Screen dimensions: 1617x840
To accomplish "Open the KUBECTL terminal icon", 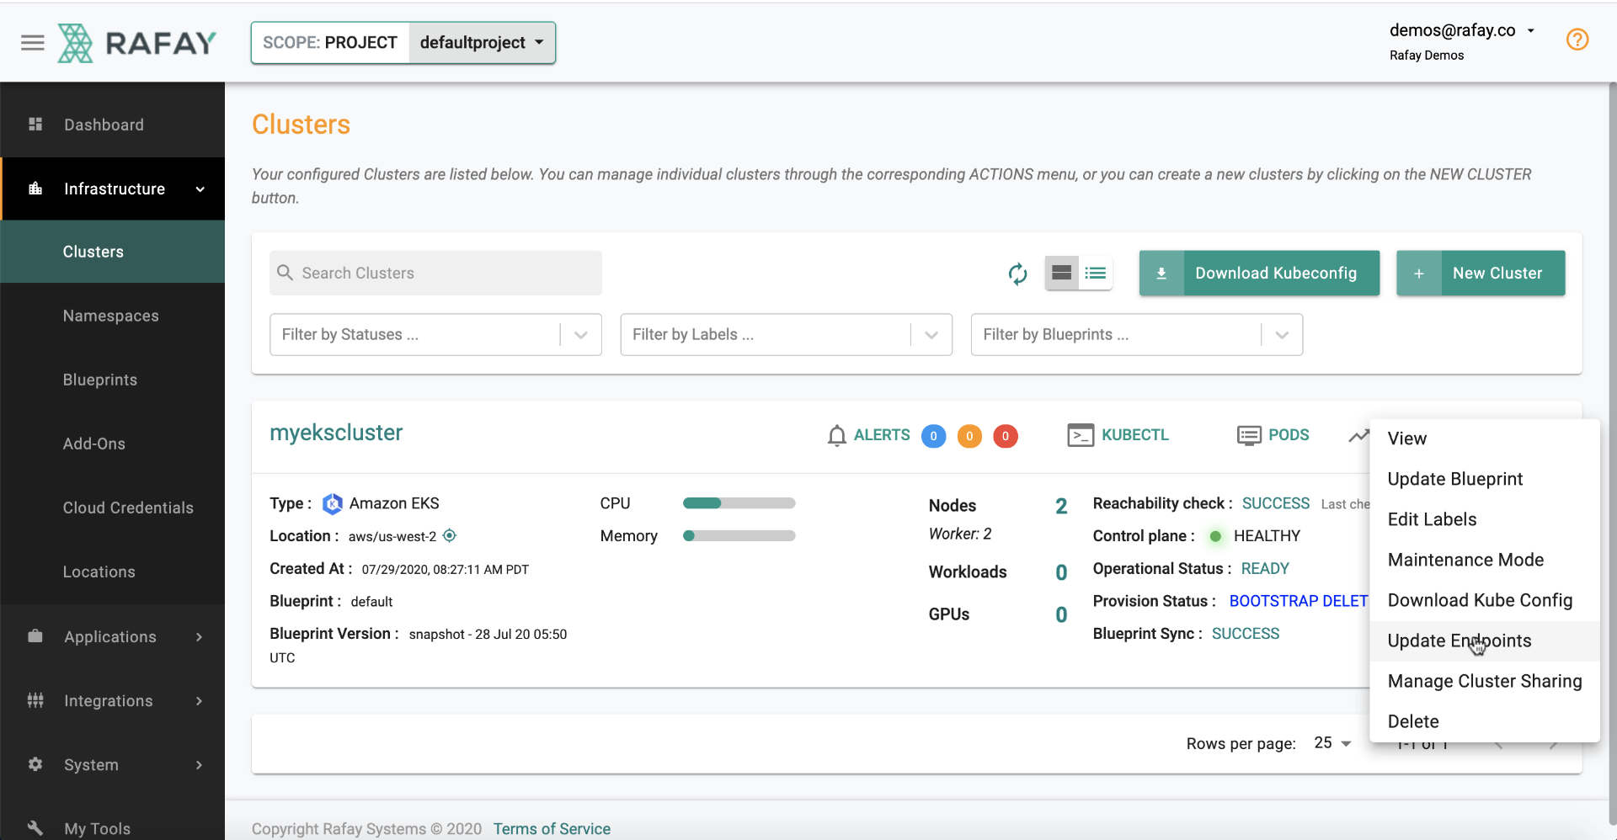I will tap(1081, 435).
